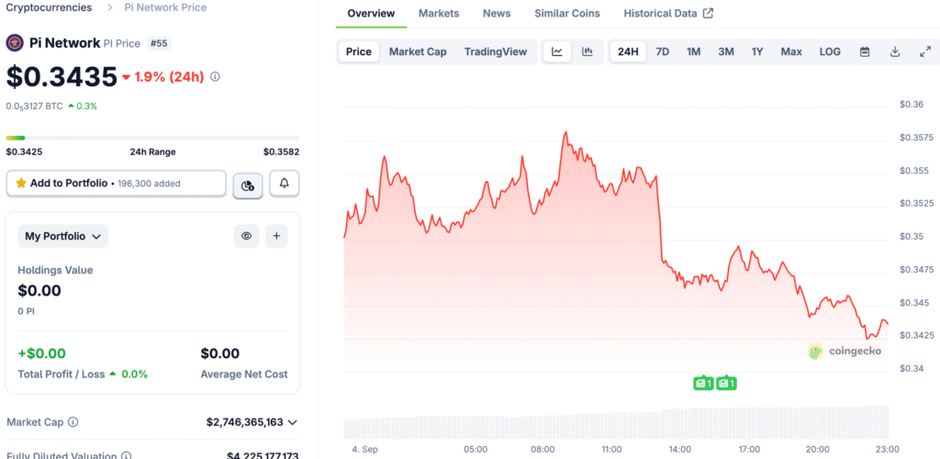
Task: Click Fully Diluted Valuation info icon
Action: [127, 456]
